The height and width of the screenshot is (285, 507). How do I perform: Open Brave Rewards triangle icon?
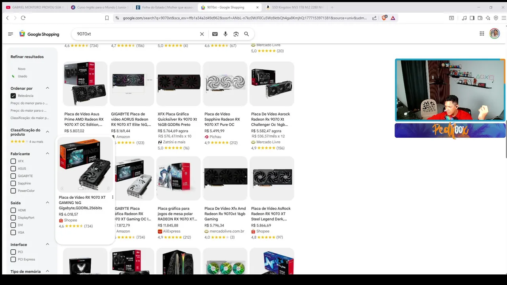393,18
